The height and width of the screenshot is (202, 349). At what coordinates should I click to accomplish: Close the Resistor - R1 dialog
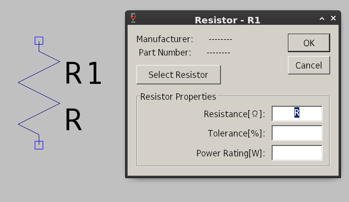333,18
